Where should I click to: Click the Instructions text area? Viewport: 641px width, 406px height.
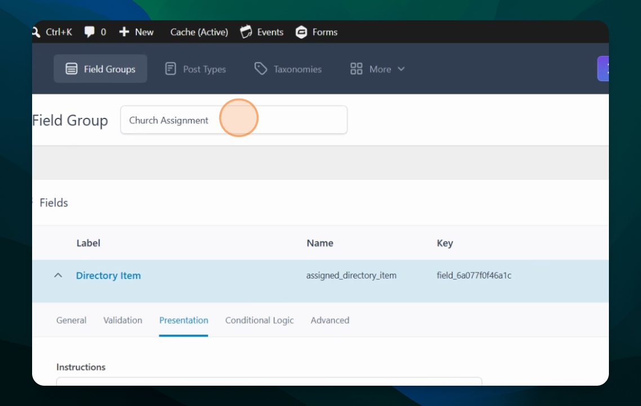269,381
